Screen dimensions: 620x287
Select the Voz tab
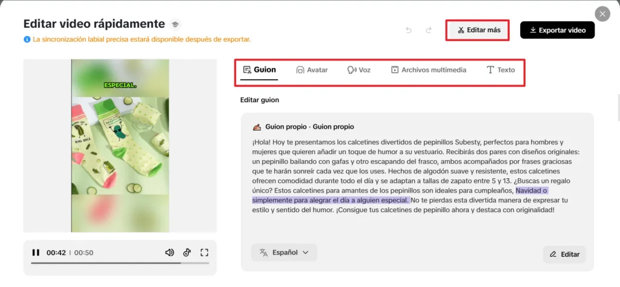pyautogui.click(x=358, y=70)
